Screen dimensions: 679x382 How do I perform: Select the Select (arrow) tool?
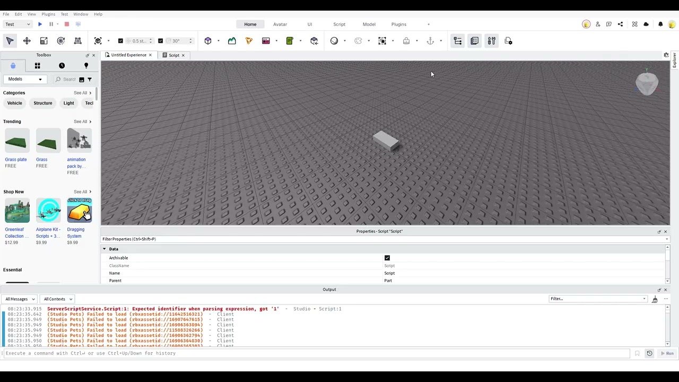[10, 41]
